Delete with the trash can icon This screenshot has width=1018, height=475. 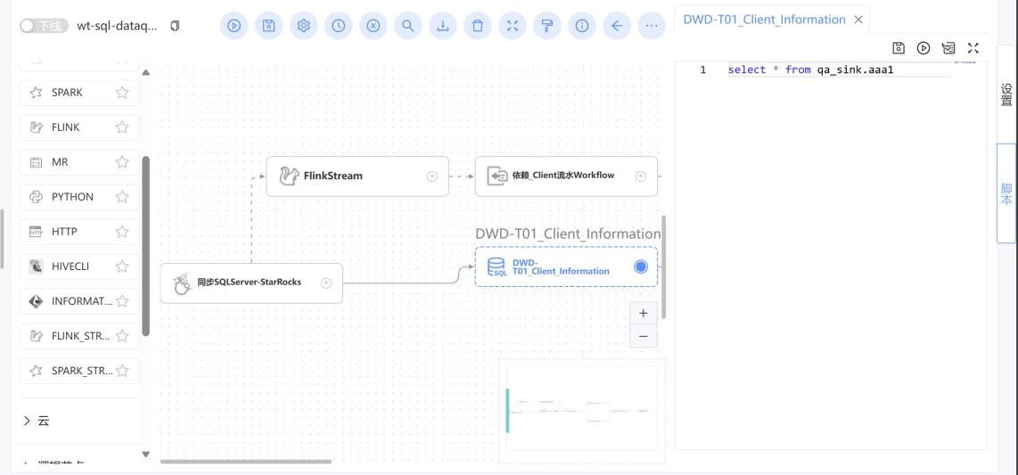[x=478, y=26]
